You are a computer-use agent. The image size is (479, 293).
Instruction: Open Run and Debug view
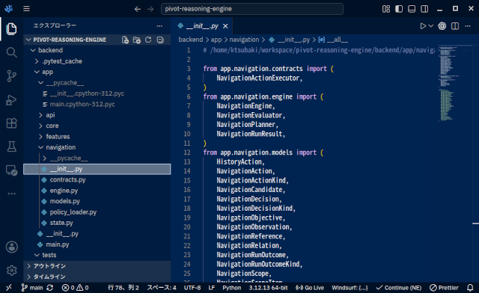12,100
